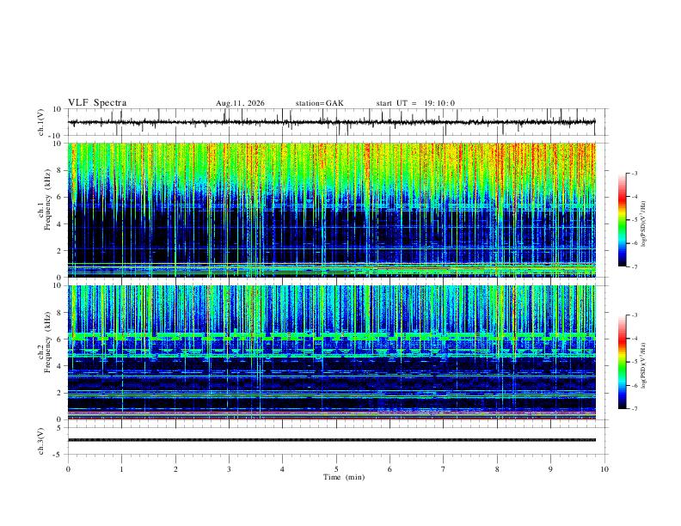The height and width of the screenshot is (526, 681).
Task: Click the 0 minute tick on Time axis
Action: pyautogui.click(x=68, y=469)
